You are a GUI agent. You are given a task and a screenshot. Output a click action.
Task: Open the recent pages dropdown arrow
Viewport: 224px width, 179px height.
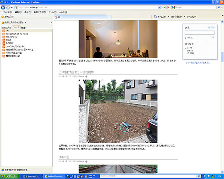pyautogui.click(x=12, y=7)
